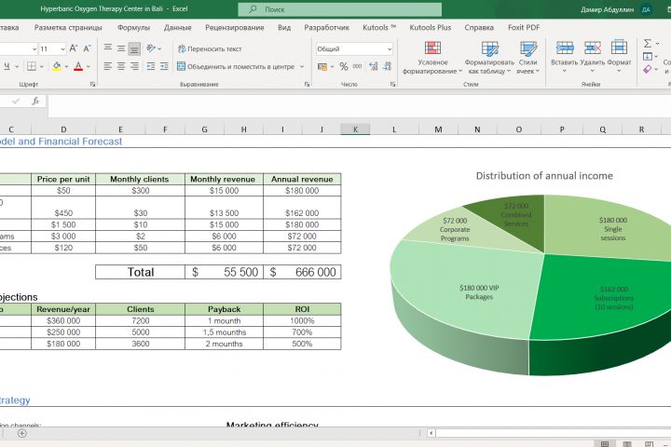
Task: Open the Разметка страницы tab
Action: (68, 27)
